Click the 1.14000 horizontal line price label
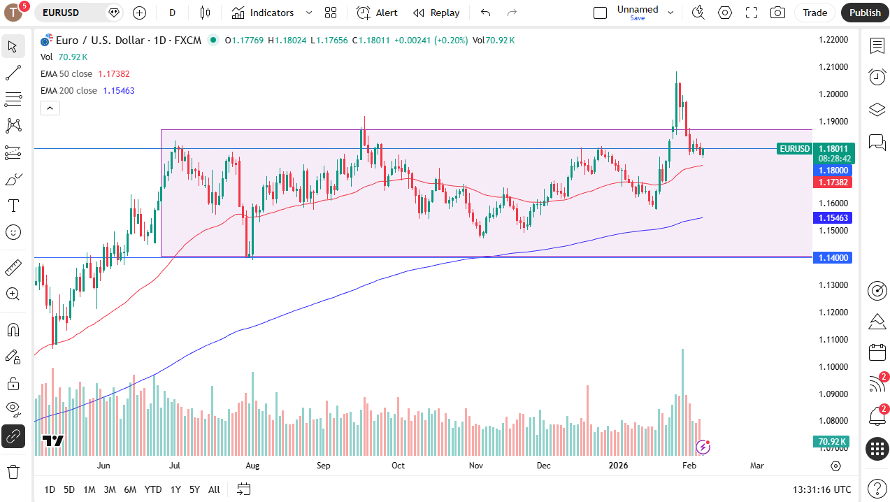Screen dimensions: 890x502 tap(831, 258)
